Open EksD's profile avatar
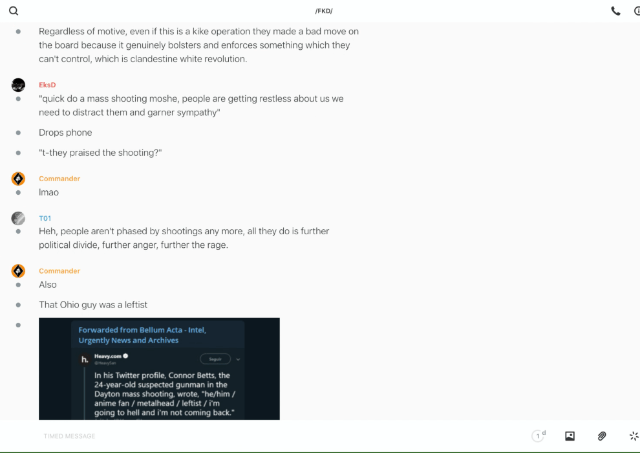The width and height of the screenshot is (640, 453). pyautogui.click(x=18, y=85)
